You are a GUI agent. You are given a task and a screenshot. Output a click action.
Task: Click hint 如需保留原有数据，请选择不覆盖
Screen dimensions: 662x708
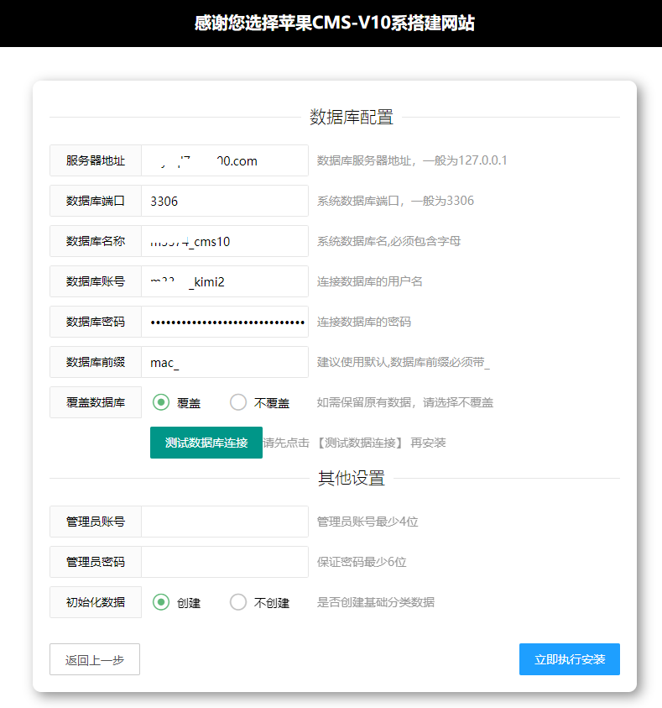[405, 402]
